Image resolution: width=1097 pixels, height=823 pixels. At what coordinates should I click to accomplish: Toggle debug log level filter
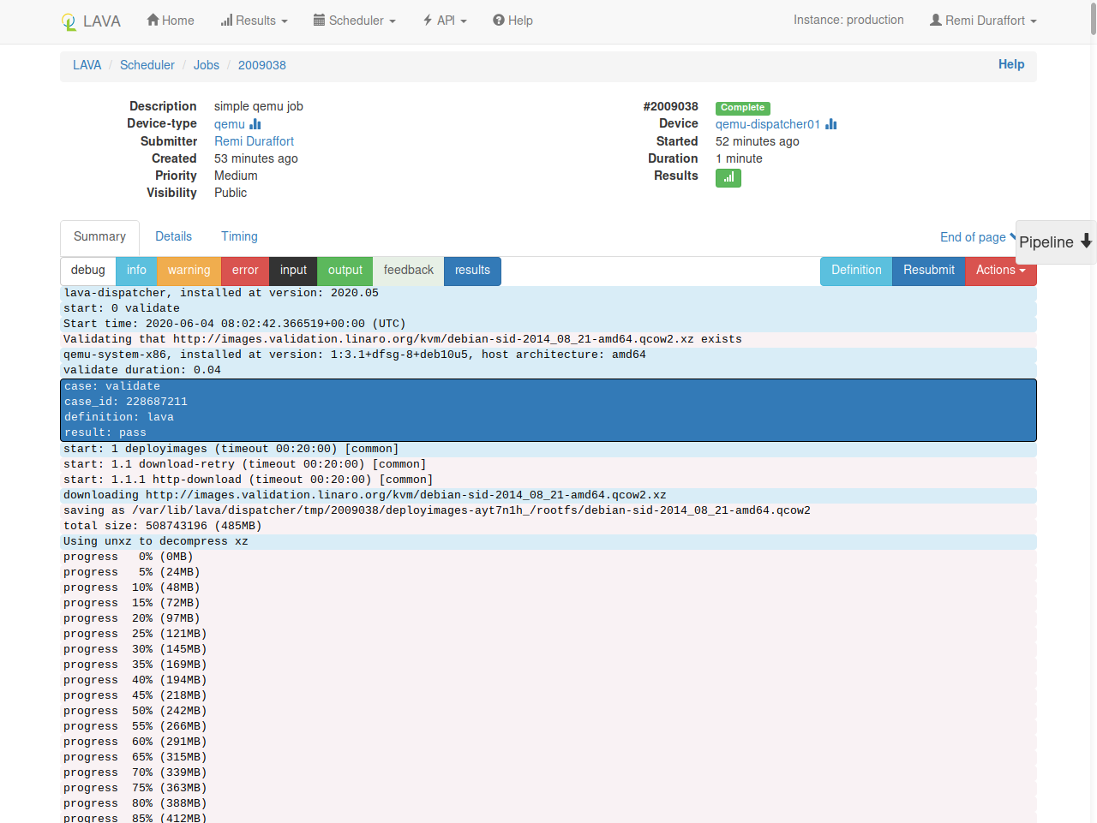88,271
